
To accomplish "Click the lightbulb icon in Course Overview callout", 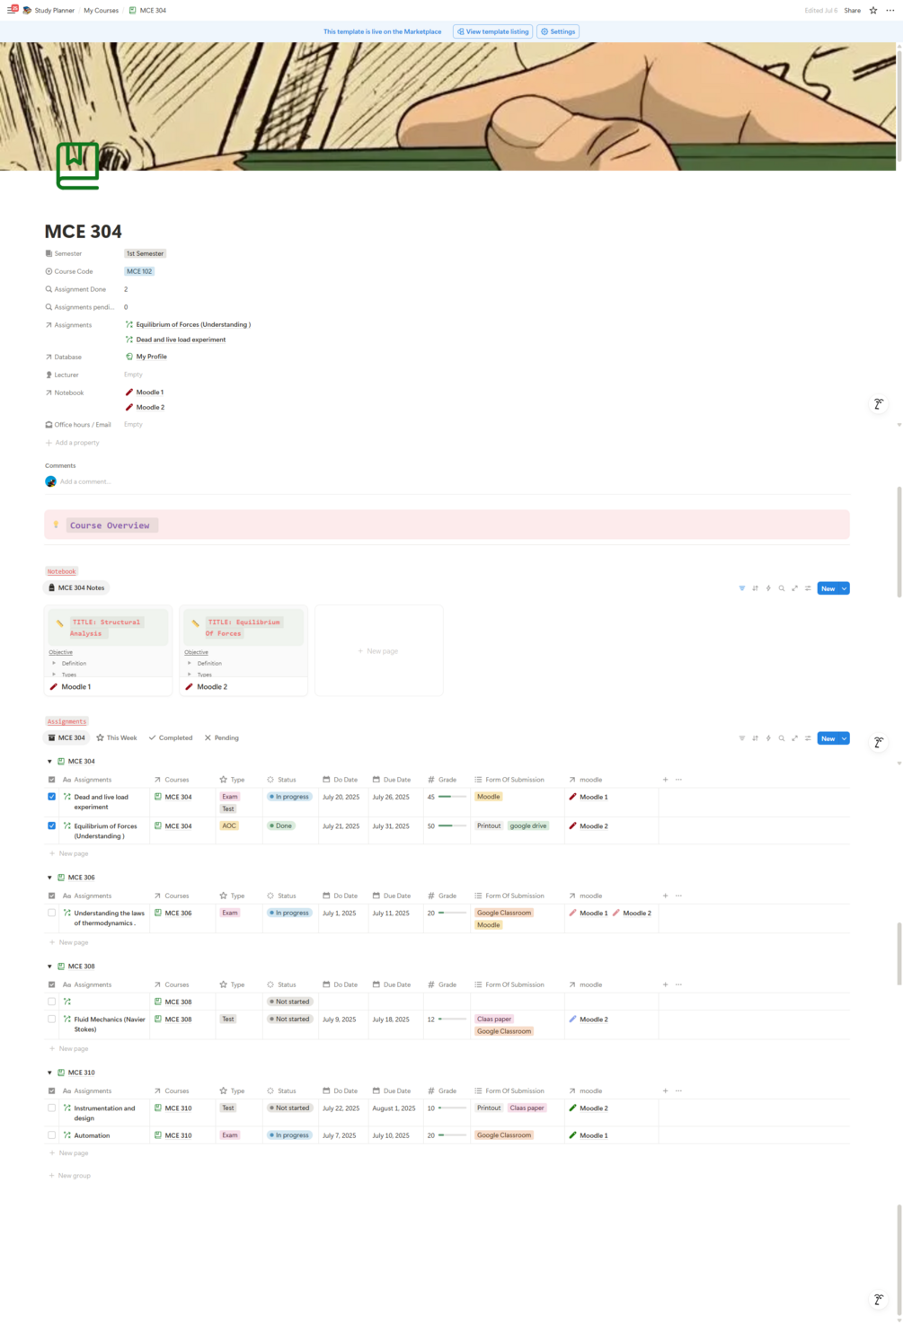I will [x=56, y=525].
